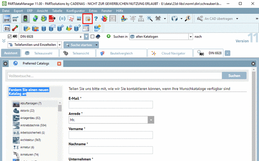The image size is (259, 161).
Task: Open the DIN 6928 search history dropdown
Action: click(86, 37)
